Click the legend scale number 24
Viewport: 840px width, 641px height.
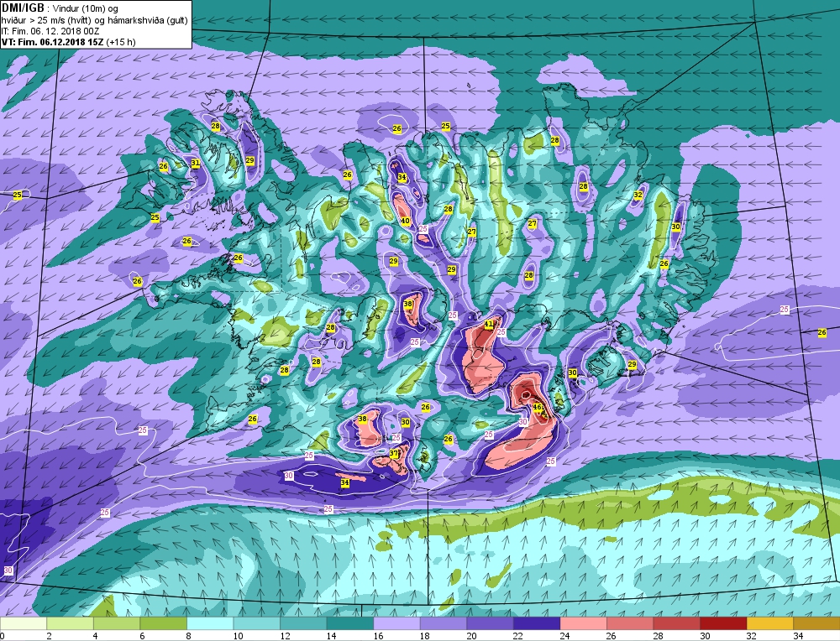(564, 636)
